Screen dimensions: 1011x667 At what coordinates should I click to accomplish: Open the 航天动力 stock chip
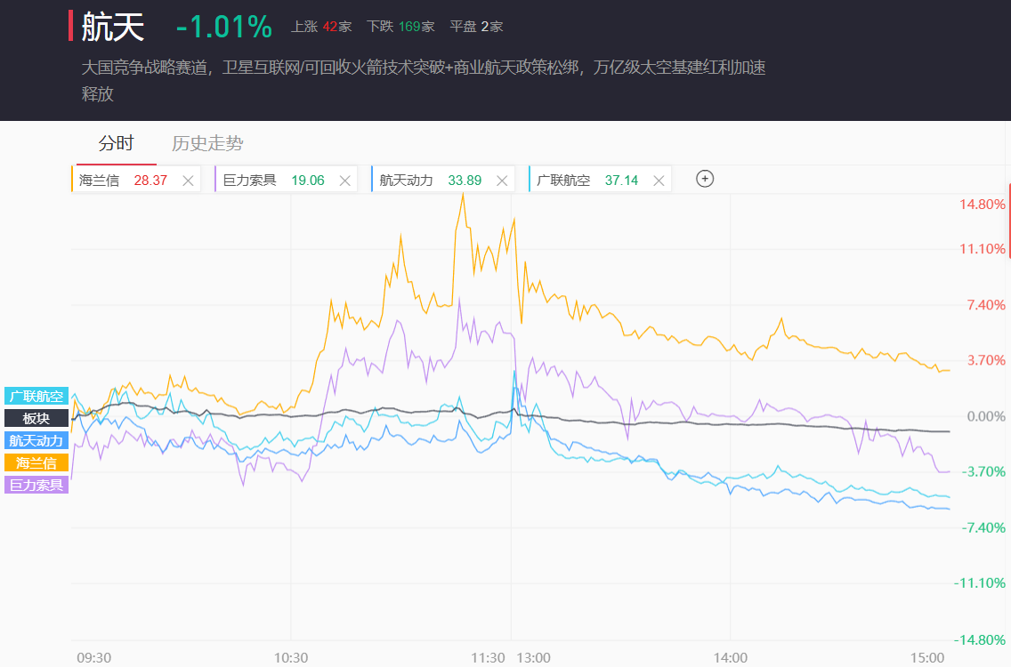coord(407,181)
